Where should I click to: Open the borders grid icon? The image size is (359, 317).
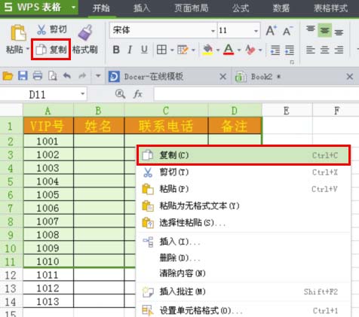[x=161, y=50]
